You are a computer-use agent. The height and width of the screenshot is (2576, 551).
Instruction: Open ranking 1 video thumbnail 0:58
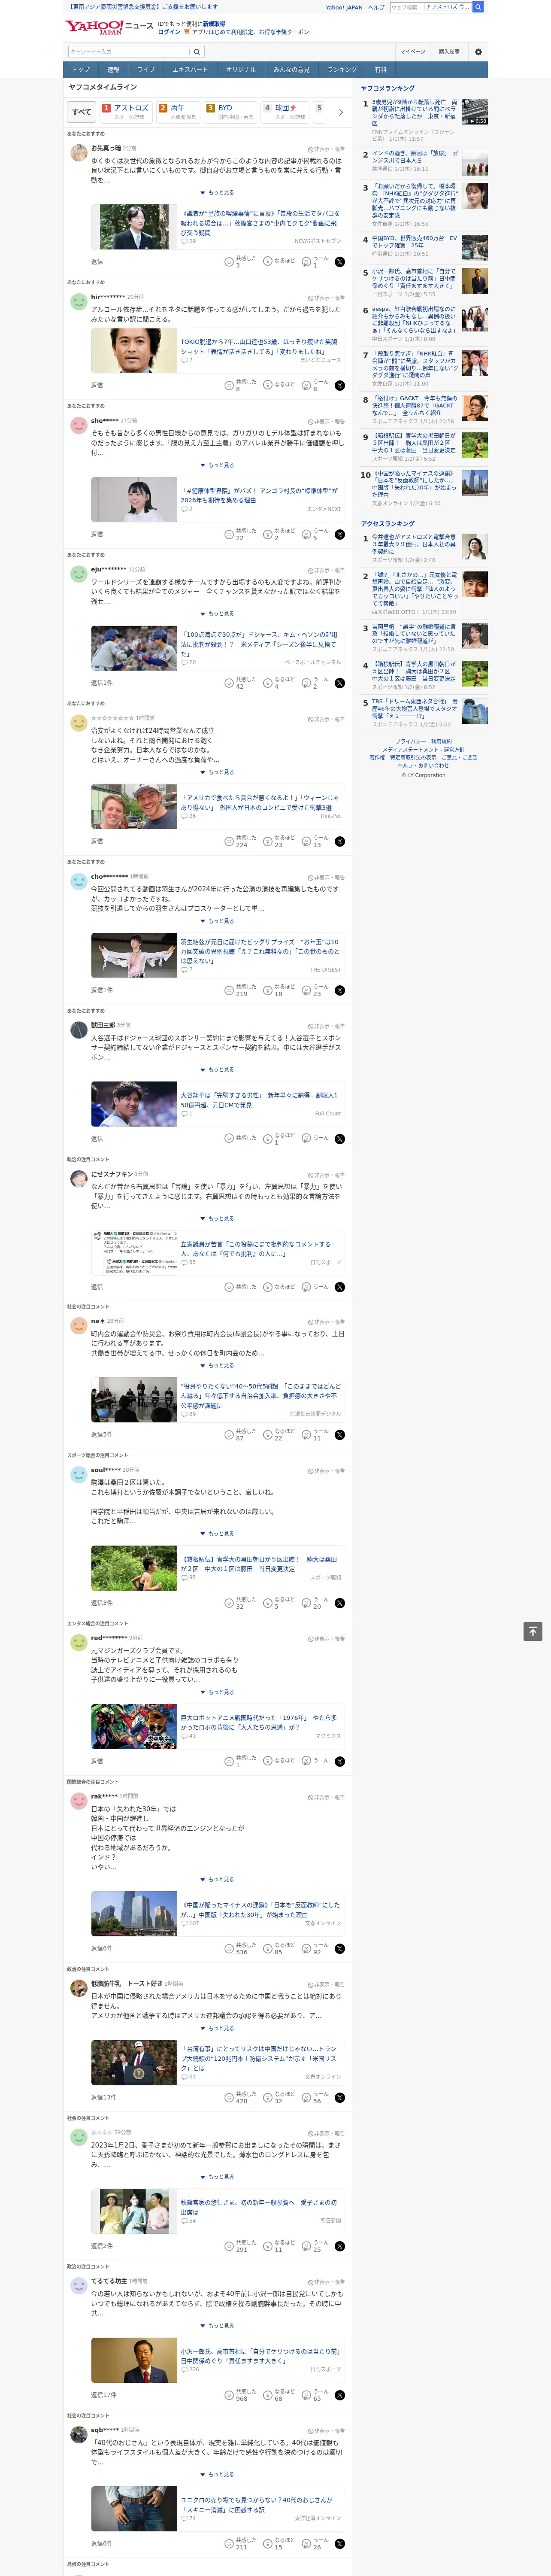tap(475, 111)
